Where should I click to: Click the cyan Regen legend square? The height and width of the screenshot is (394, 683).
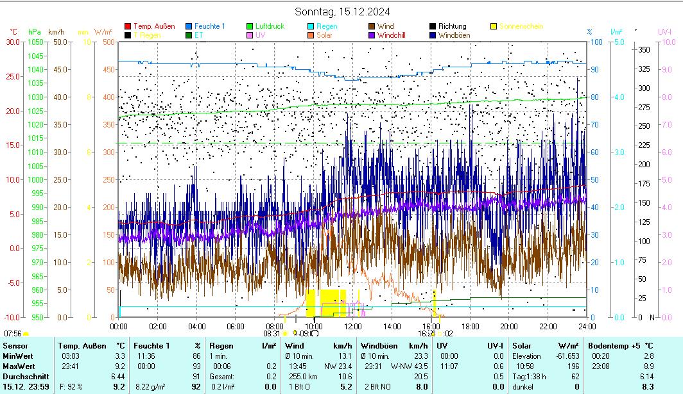[311, 26]
